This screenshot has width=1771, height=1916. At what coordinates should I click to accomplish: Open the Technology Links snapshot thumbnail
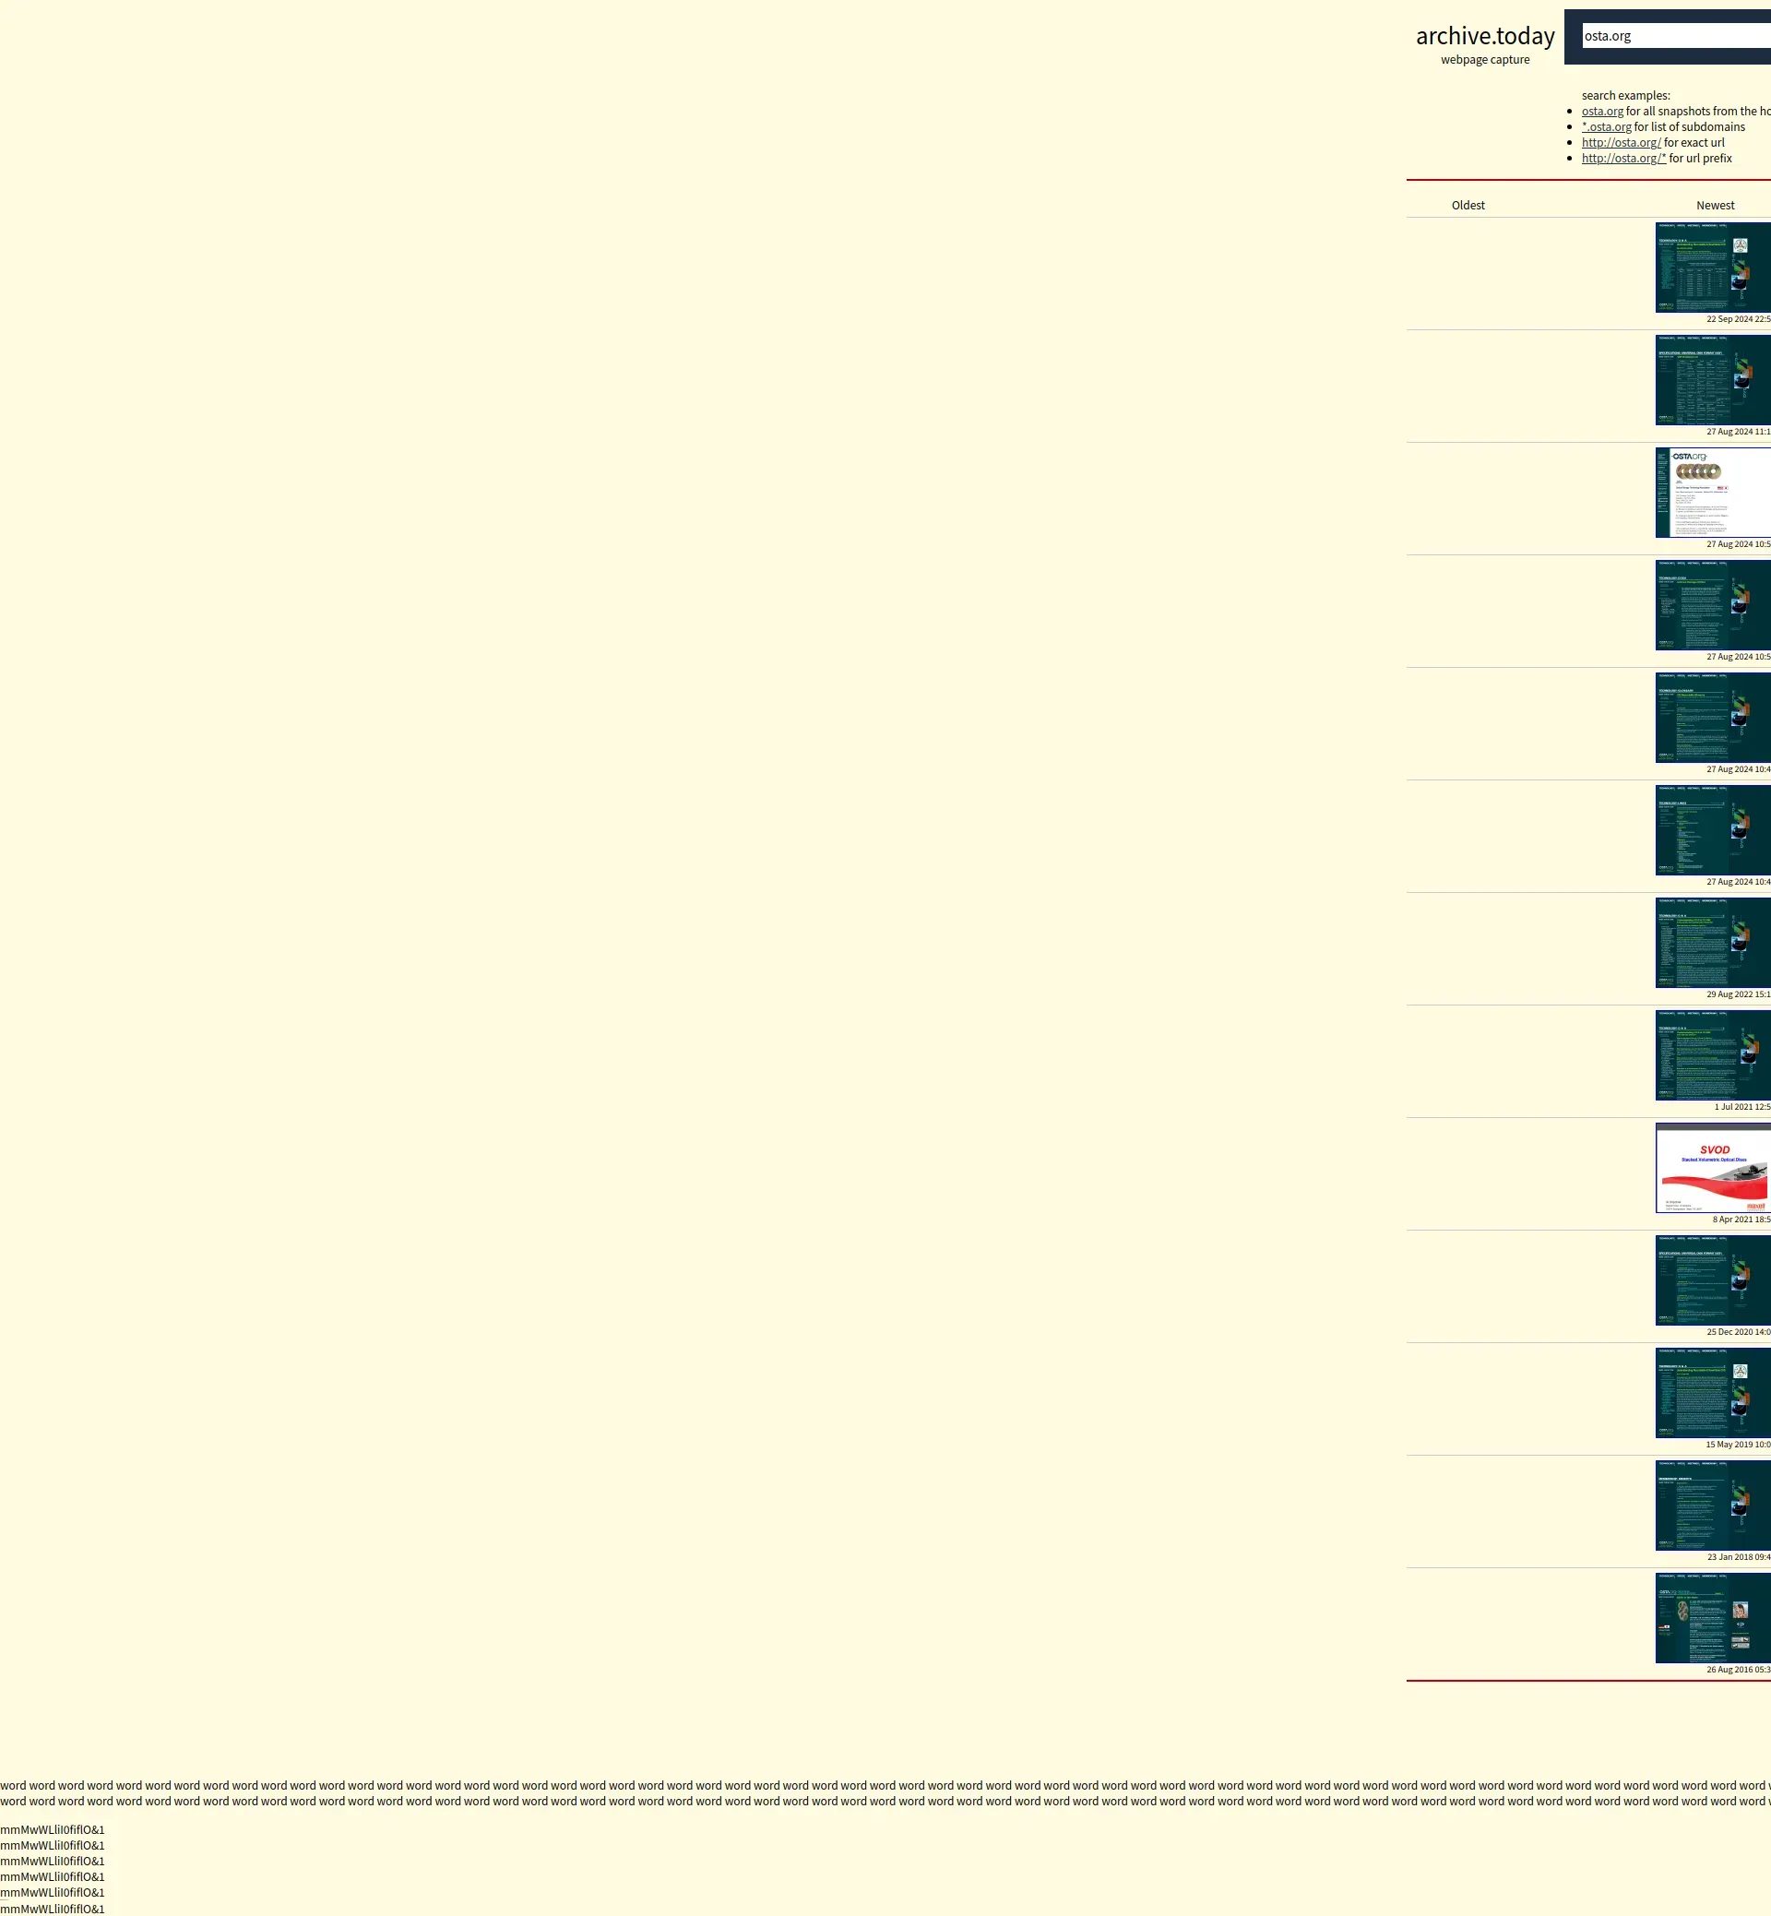[1713, 830]
